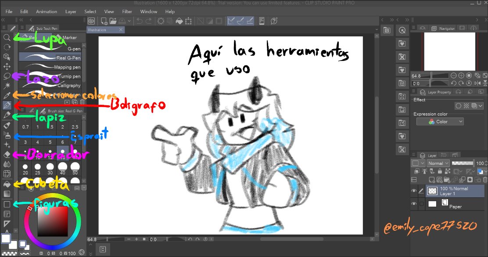The width and height of the screenshot is (488, 257).
Task: Hide Layer 1 with eye icon
Action: pyautogui.click(x=414, y=191)
